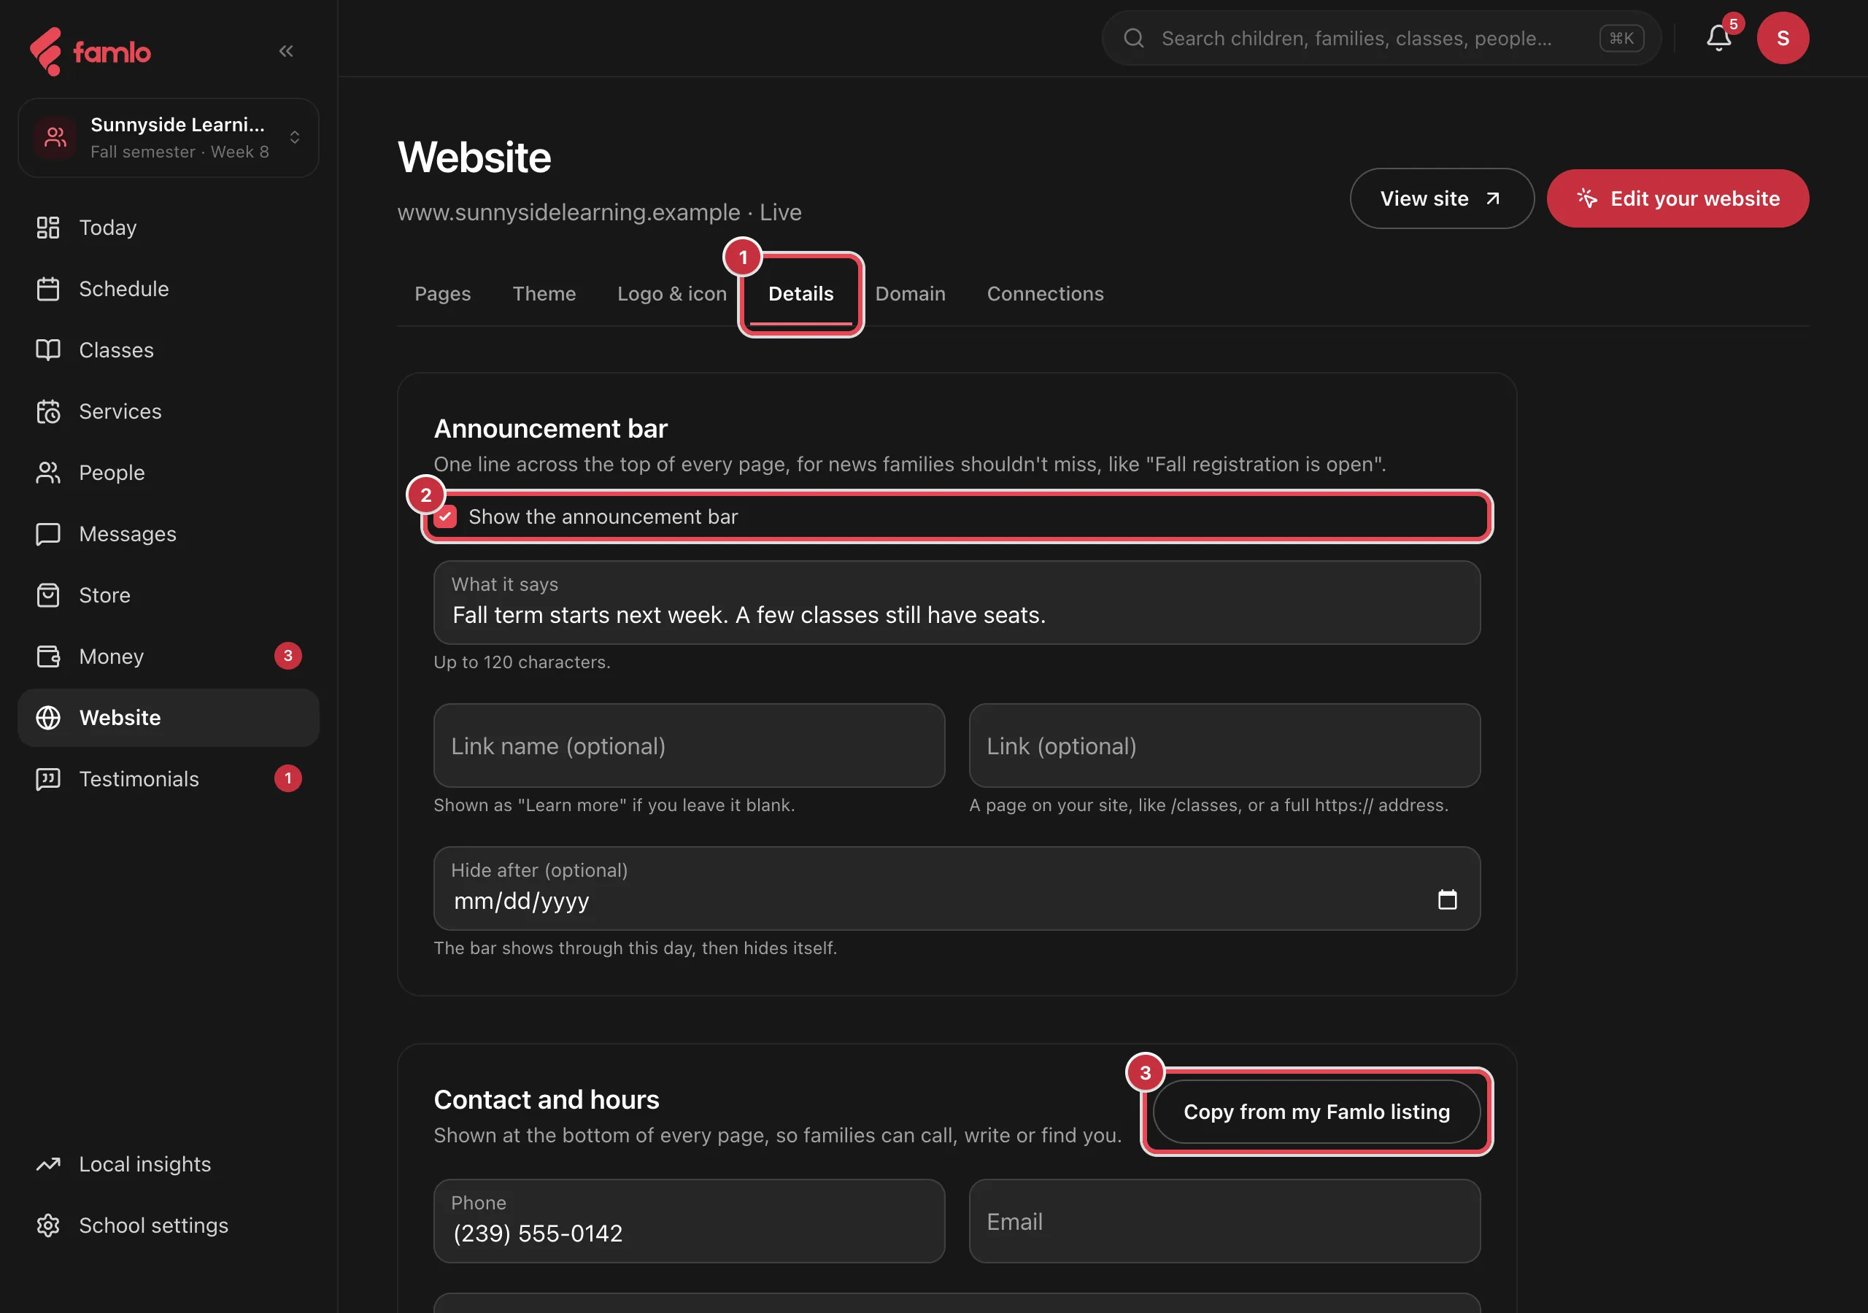This screenshot has width=1868, height=1313.
Task: Click the Link name (optional) field
Action: (689, 746)
